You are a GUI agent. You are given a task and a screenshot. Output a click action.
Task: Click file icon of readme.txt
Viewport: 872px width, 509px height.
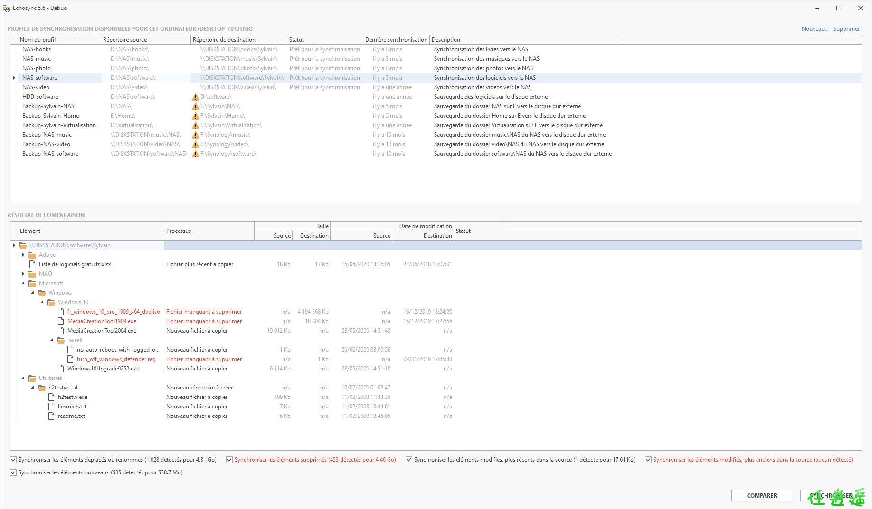point(51,416)
